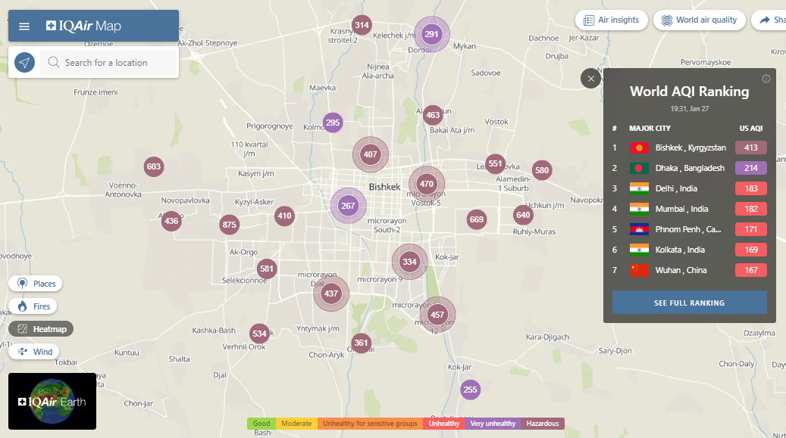Select the 875 AQI station marker
The height and width of the screenshot is (438, 786).
pyautogui.click(x=230, y=225)
